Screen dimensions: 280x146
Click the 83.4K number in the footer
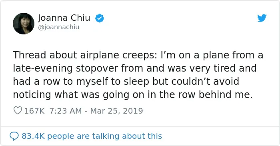[x=33, y=136]
